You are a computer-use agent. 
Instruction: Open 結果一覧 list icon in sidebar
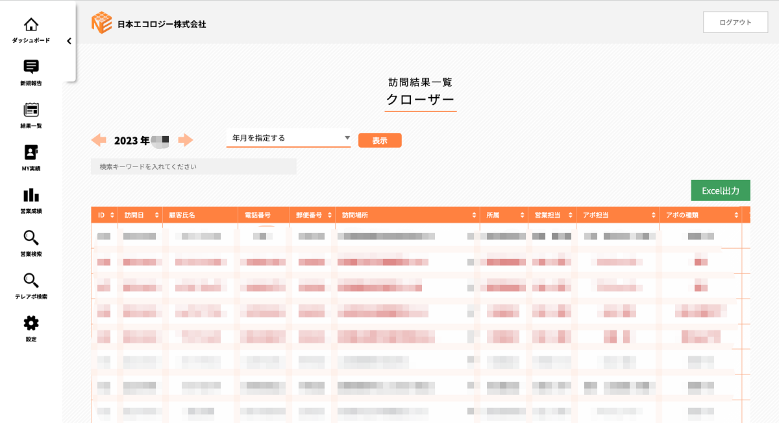pos(31,110)
